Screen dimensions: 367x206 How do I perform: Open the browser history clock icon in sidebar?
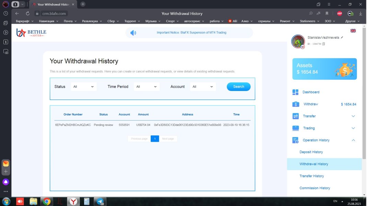coord(5,14)
